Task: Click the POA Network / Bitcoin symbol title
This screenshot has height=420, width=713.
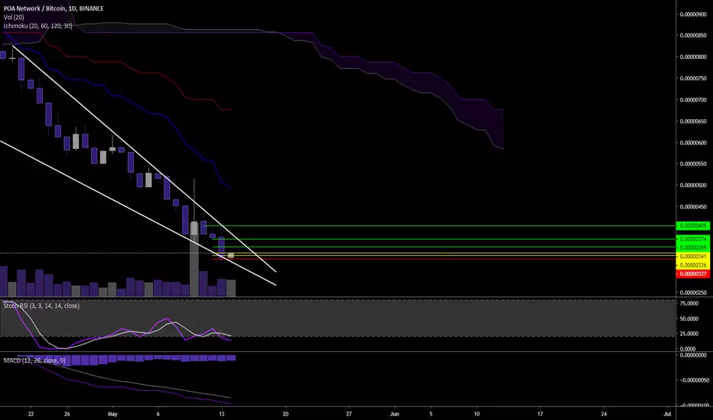Action: pyautogui.click(x=54, y=8)
